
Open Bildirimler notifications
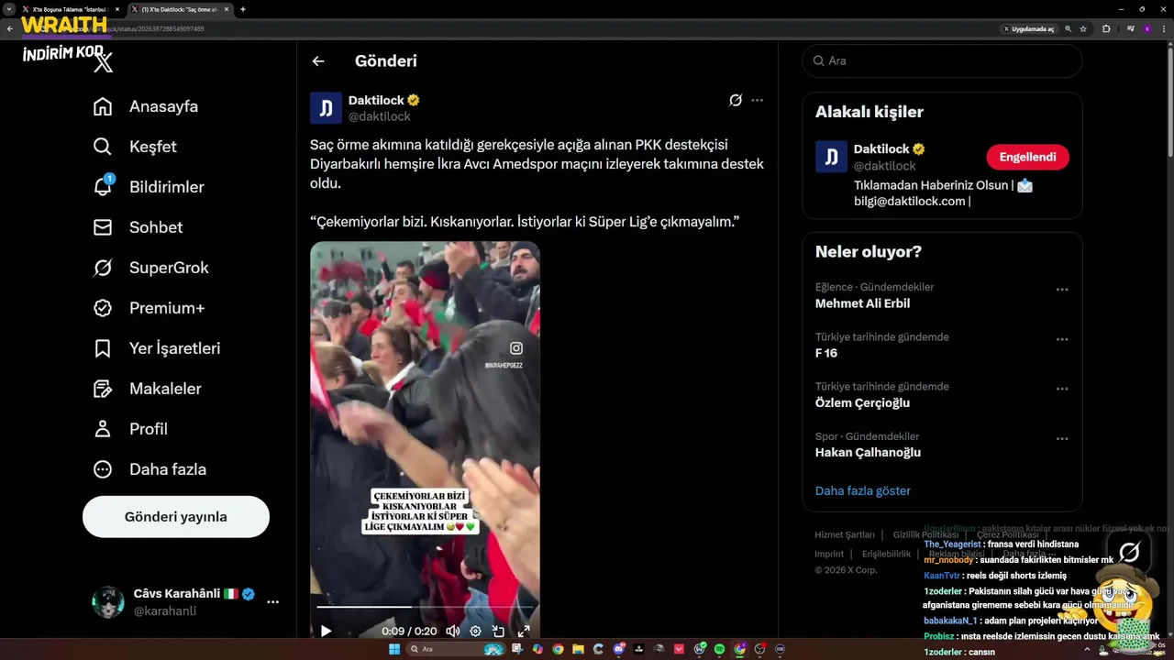pos(149,187)
